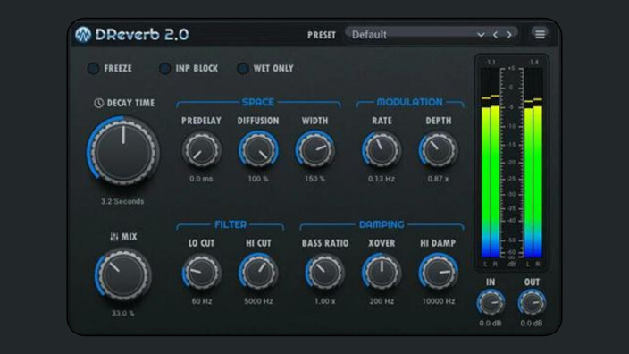Click the Decay Time knob
The image size is (629, 354).
click(x=123, y=151)
